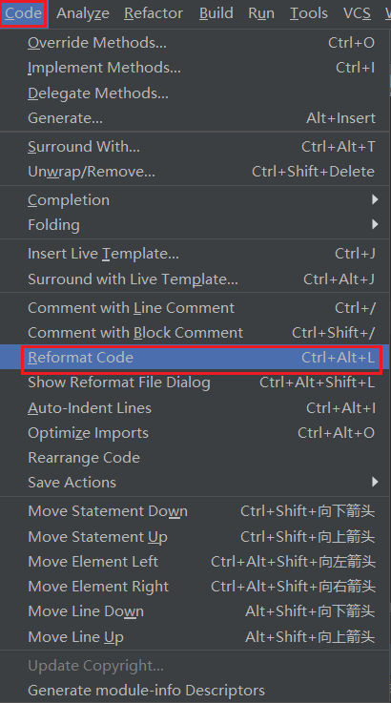The height and width of the screenshot is (703, 391).
Task: Select Generate... from the Code menu
Action: click(x=195, y=118)
